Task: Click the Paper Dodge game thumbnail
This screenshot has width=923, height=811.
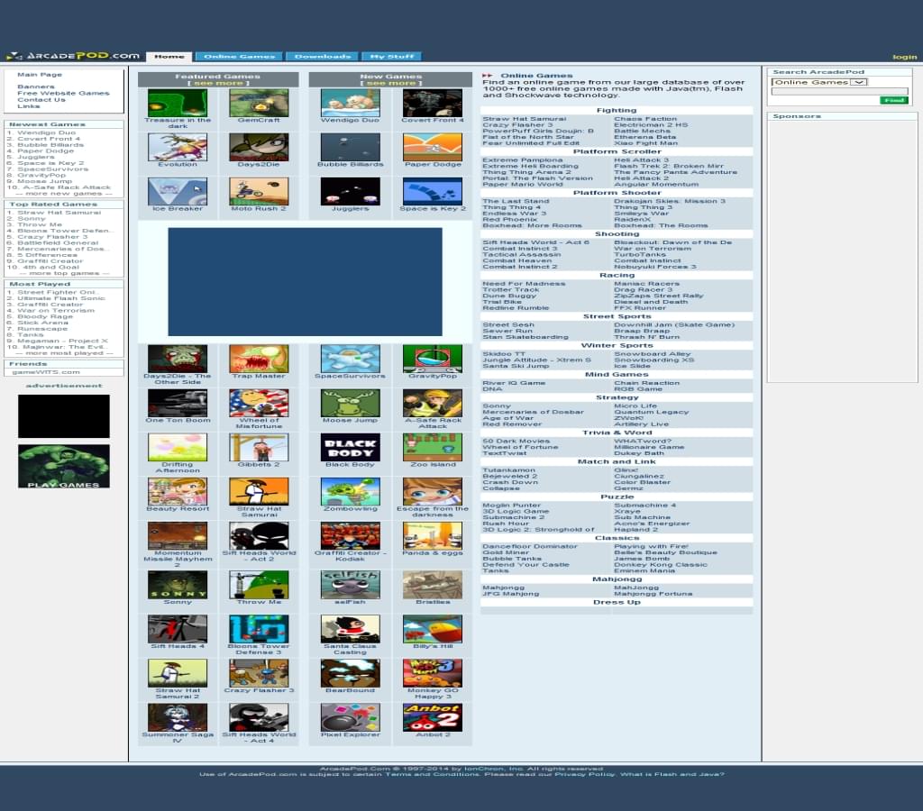Action: tap(433, 147)
